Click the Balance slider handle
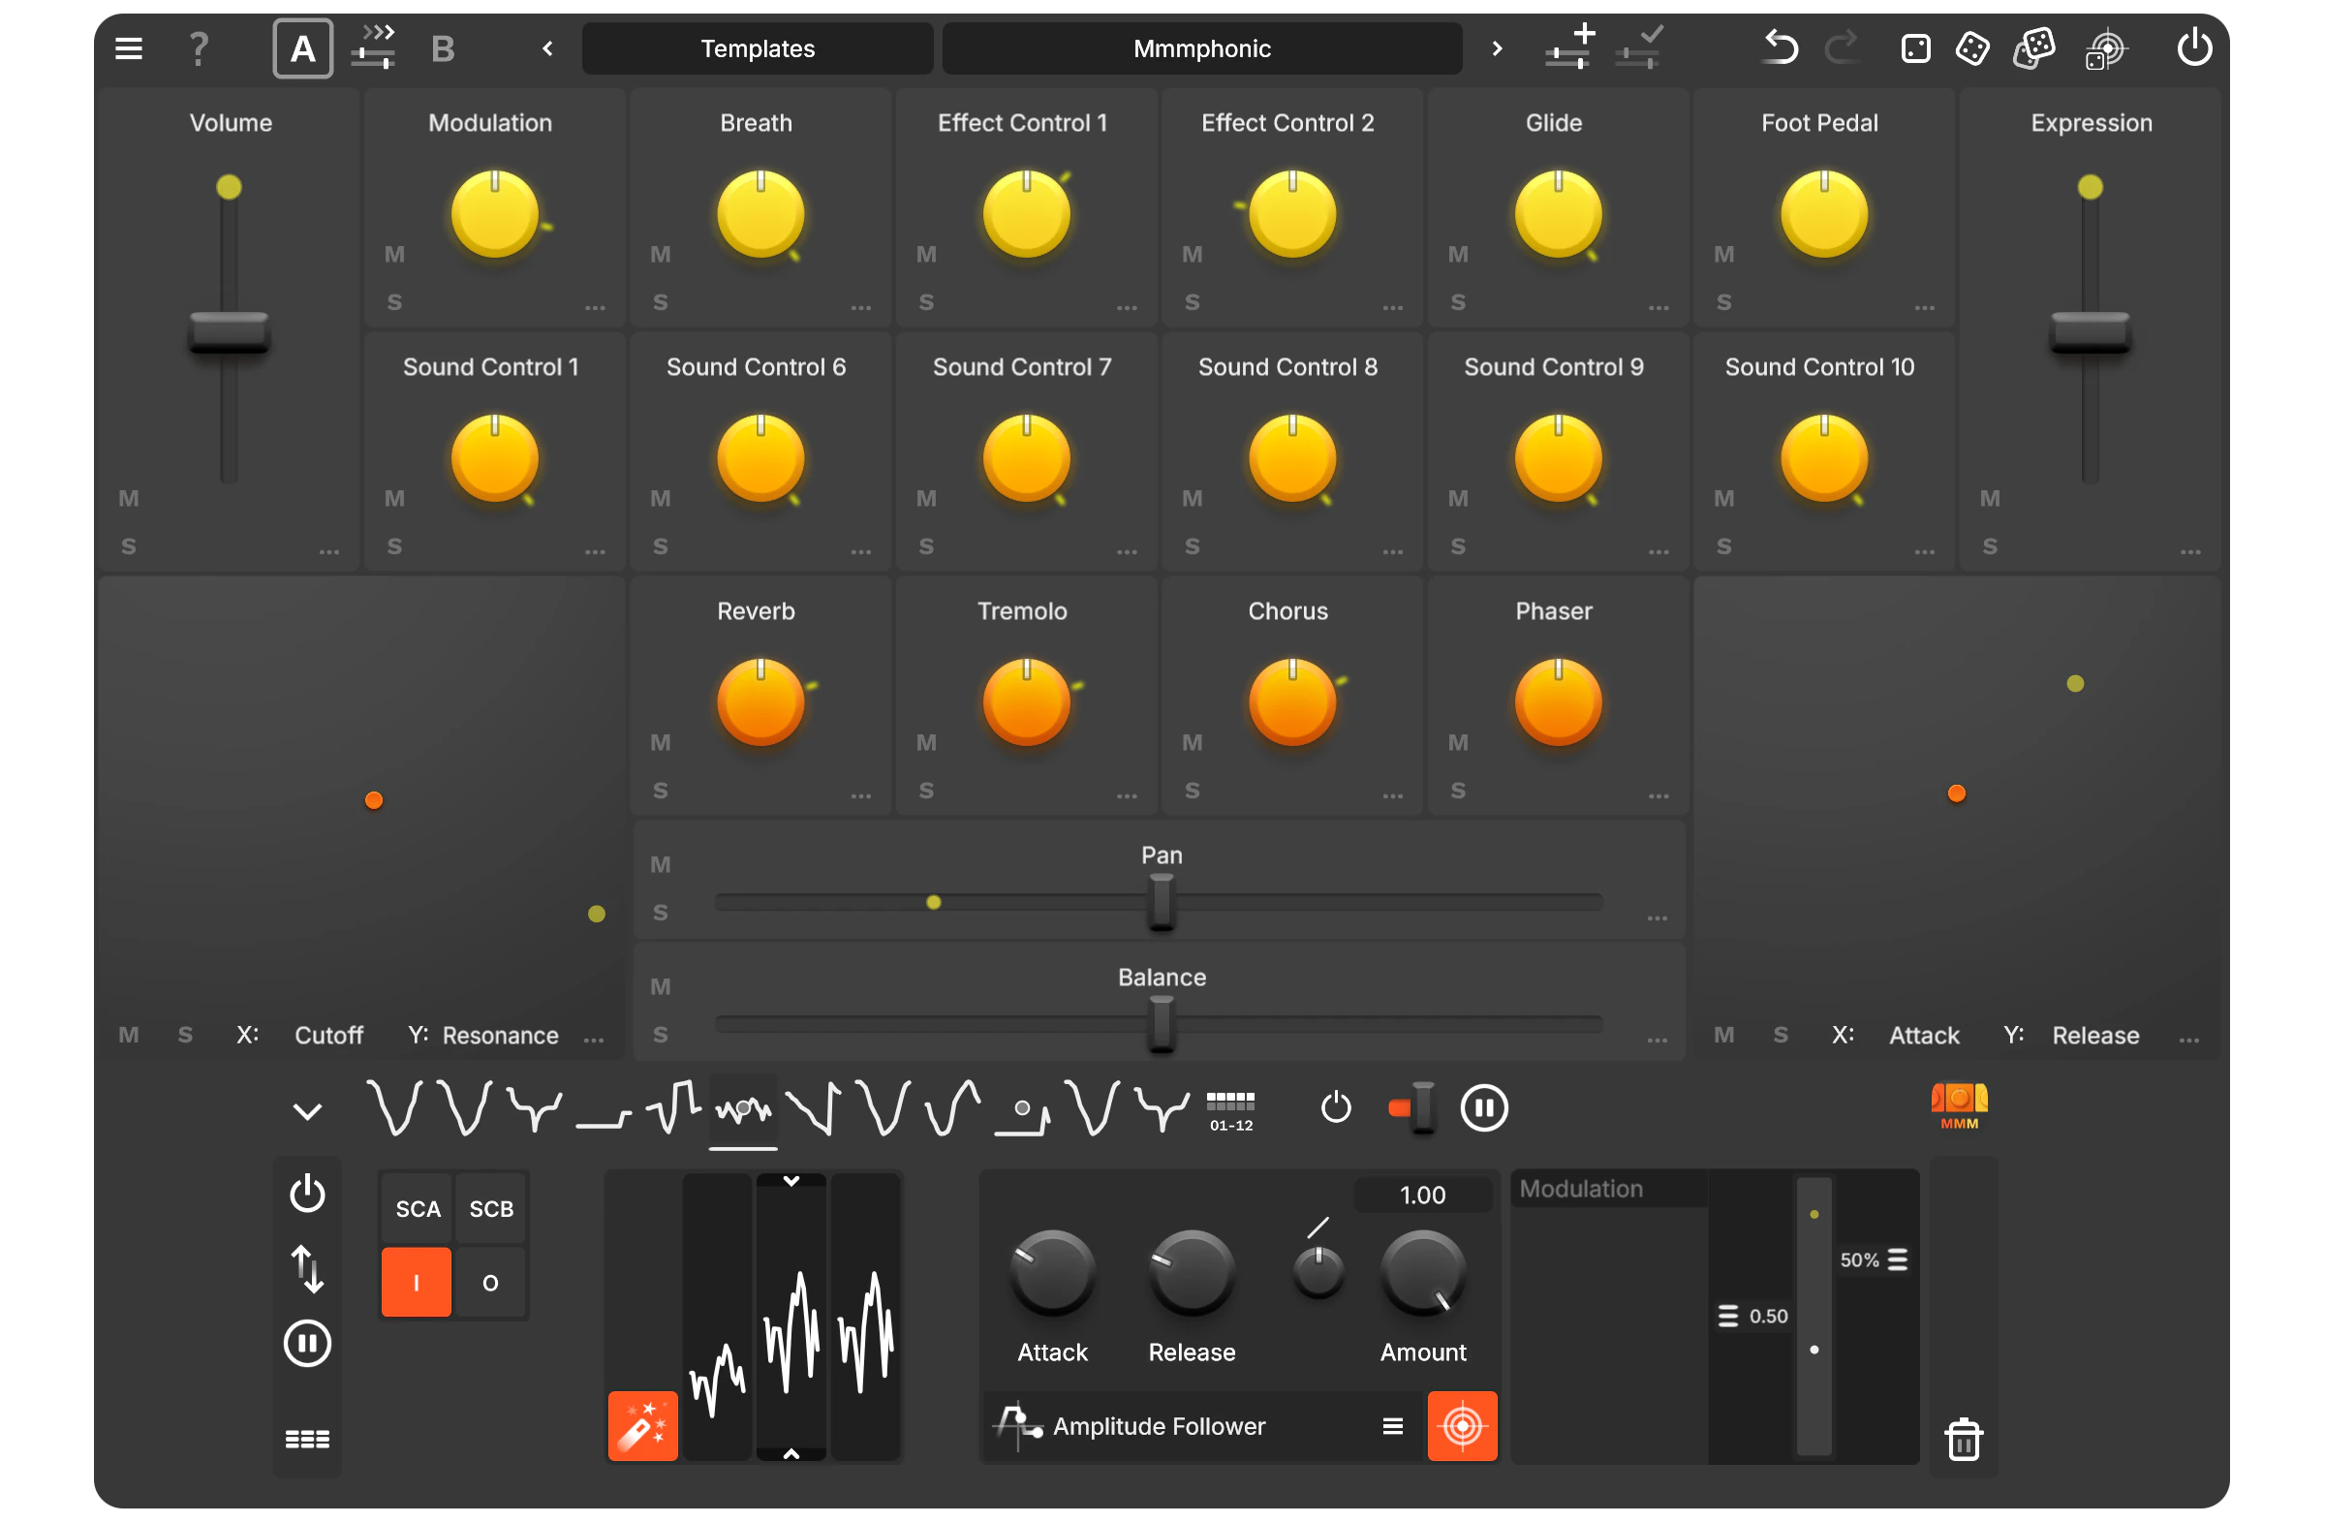The image size is (2325, 1523). [1162, 1025]
